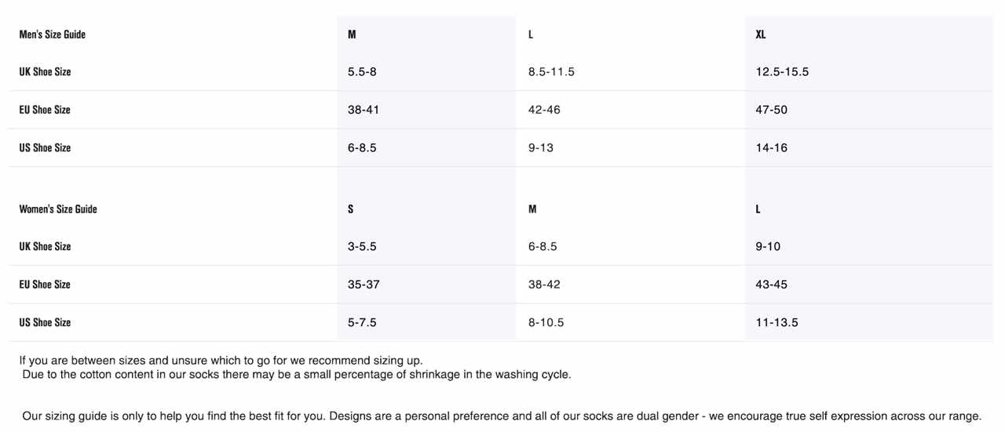Click men's UK size 8.5-11.5 cell
The image size is (1005, 432).
pyautogui.click(x=551, y=72)
